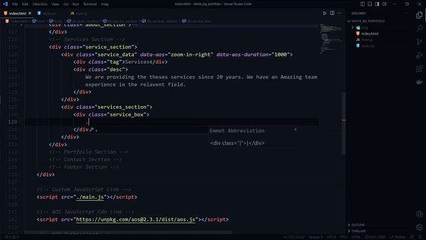Open the Go menu
This screenshot has height=240, width=426.
pyautogui.click(x=66, y=4)
